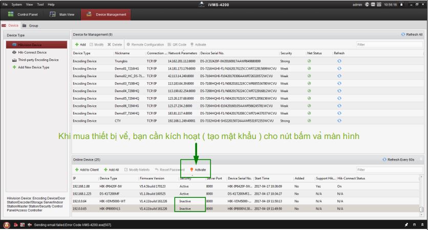
Task: Click refresh icon for Demo03_7108HQ row
Action: pyautogui.click(x=339, y=83)
